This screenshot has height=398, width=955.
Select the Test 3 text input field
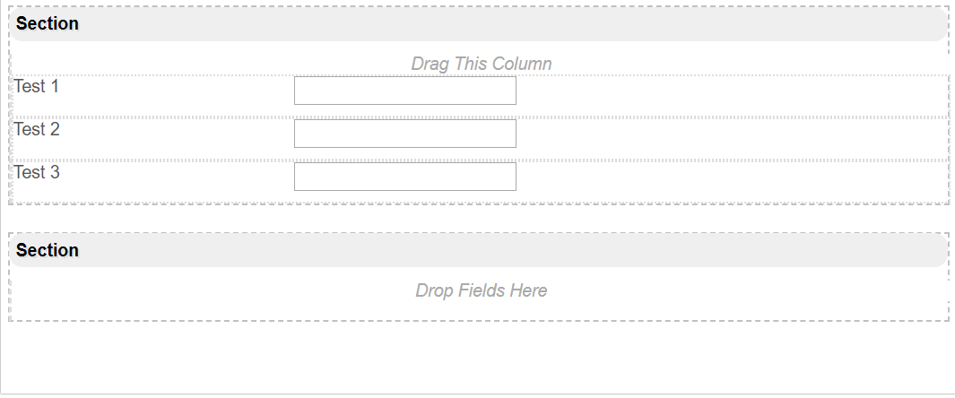coord(404,177)
